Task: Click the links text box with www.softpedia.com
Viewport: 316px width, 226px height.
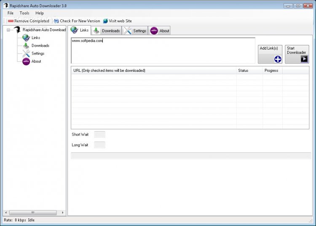Action: pos(163,51)
